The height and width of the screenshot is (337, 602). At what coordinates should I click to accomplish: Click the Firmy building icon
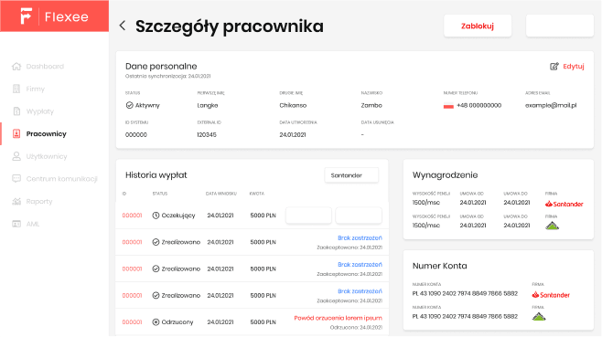tap(16, 89)
